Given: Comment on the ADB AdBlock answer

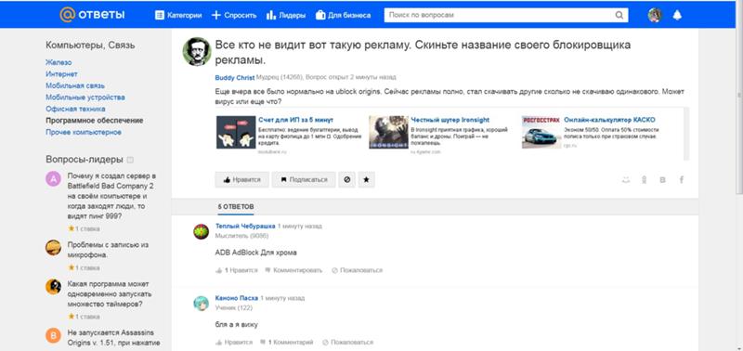Looking at the screenshot, I should tap(293, 270).
